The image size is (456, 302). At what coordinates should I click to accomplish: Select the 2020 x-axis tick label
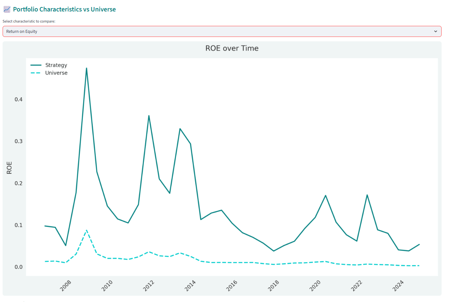[315, 286]
